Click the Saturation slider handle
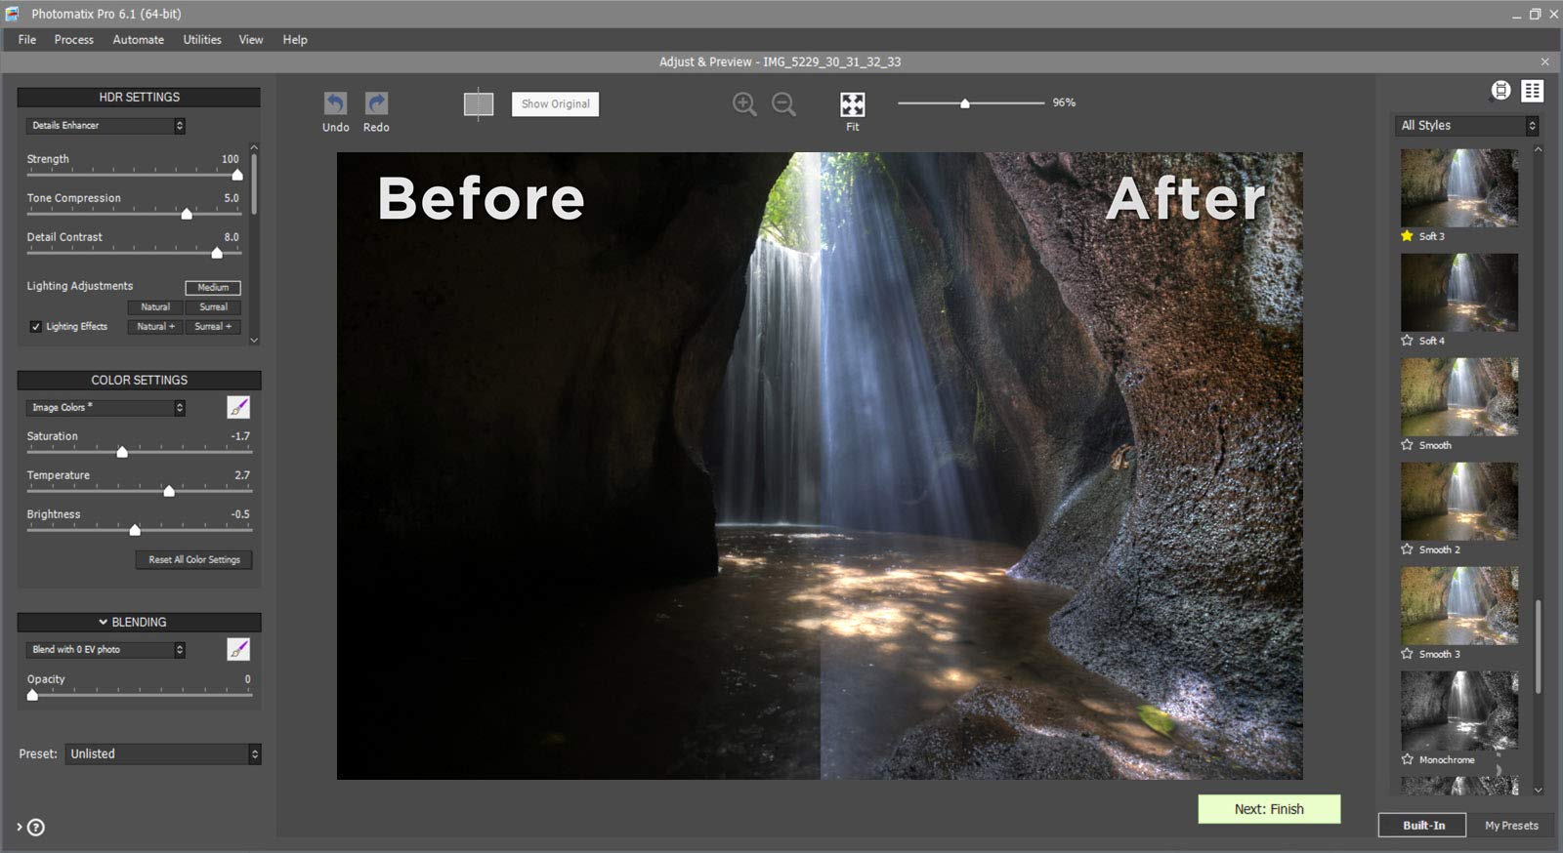 point(122,452)
